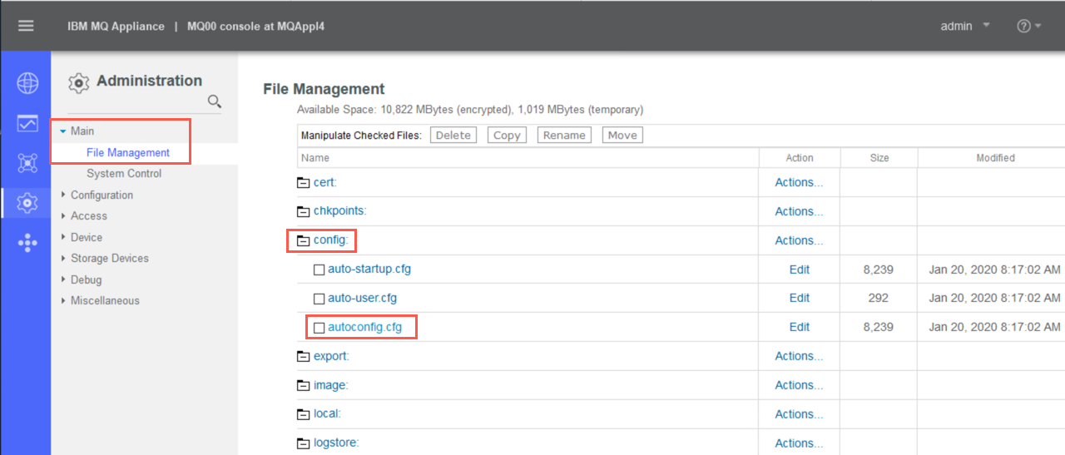Click the Move button

coord(622,136)
